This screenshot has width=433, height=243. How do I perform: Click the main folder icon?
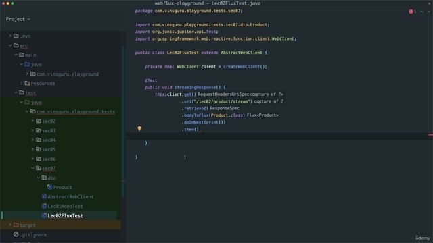coord(22,55)
